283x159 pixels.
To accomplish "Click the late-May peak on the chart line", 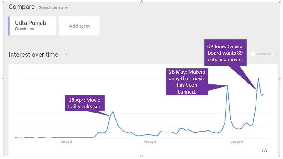I will pyautogui.click(x=228, y=85).
